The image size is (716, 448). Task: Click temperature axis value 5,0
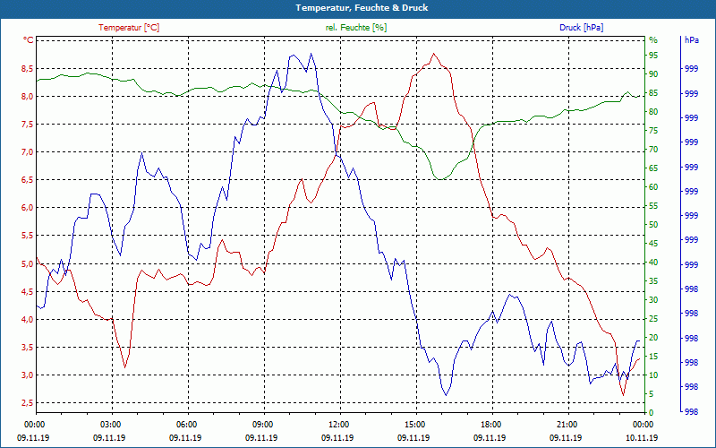[x=28, y=263]
